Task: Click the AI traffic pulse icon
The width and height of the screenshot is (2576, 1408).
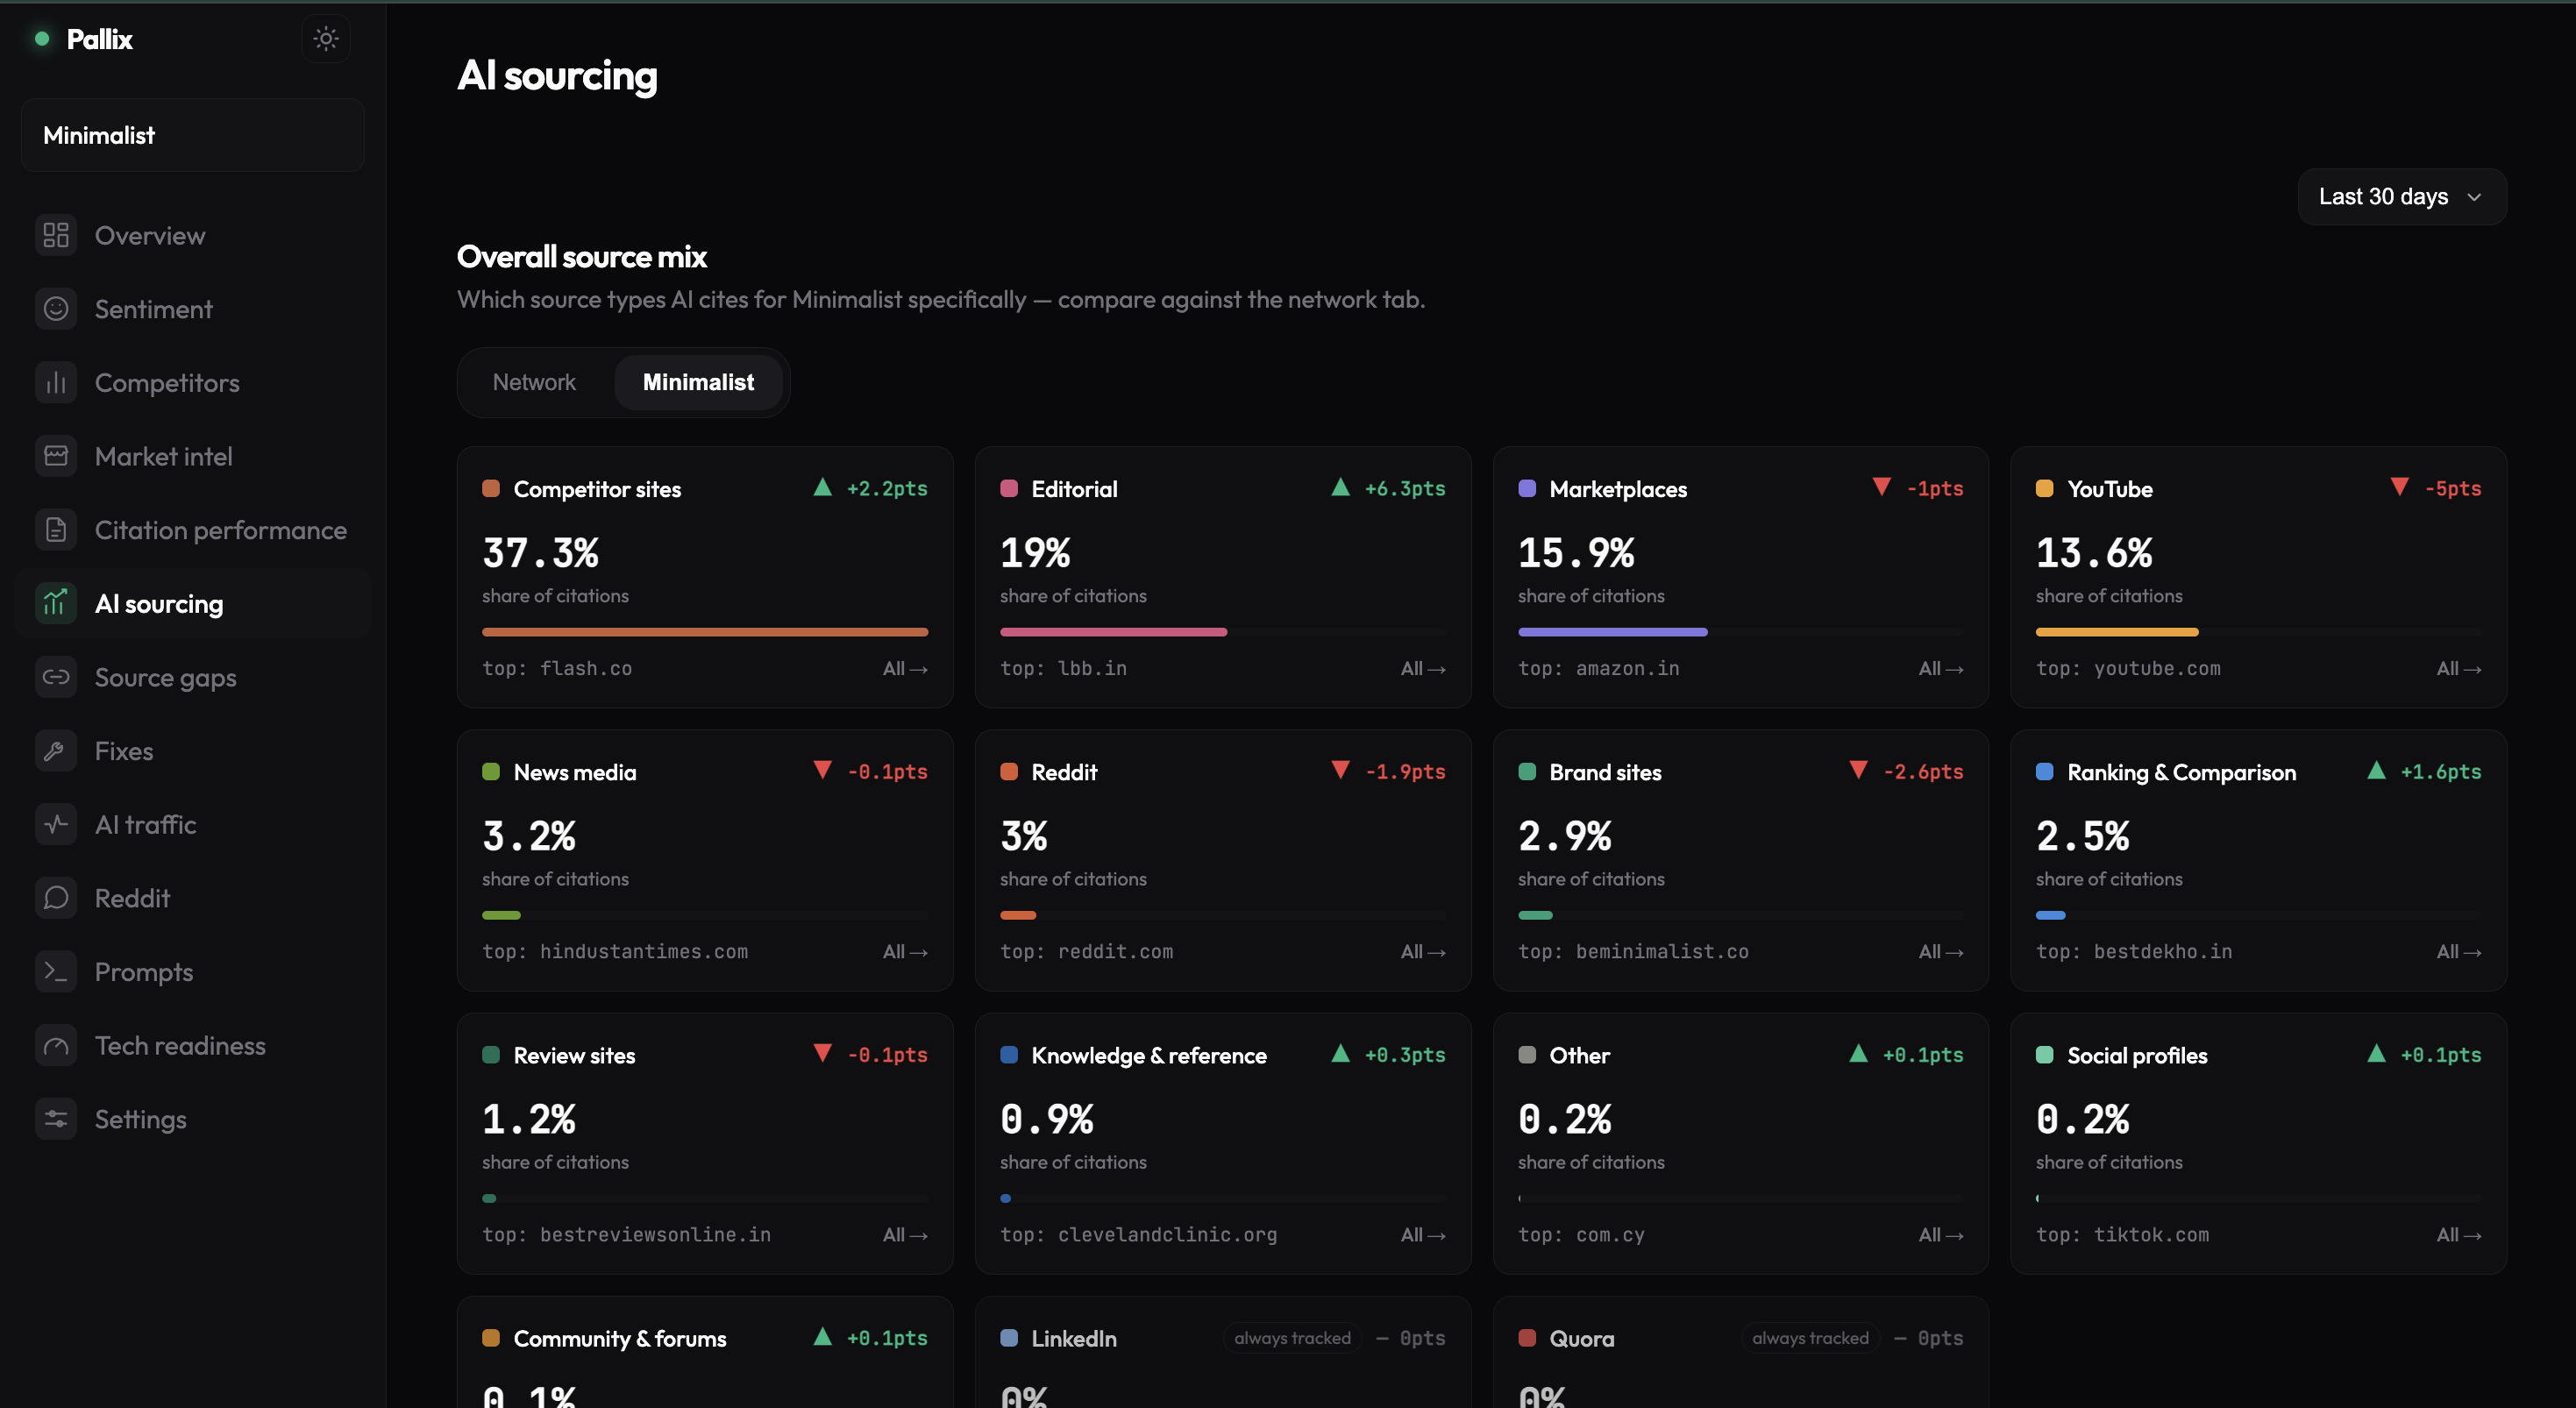Action: tap(56, 825)
